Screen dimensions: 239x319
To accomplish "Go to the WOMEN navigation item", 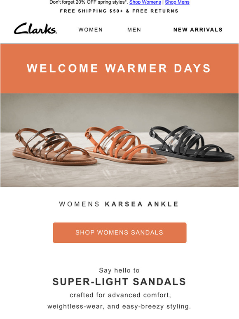I will (x=91, y=30).
